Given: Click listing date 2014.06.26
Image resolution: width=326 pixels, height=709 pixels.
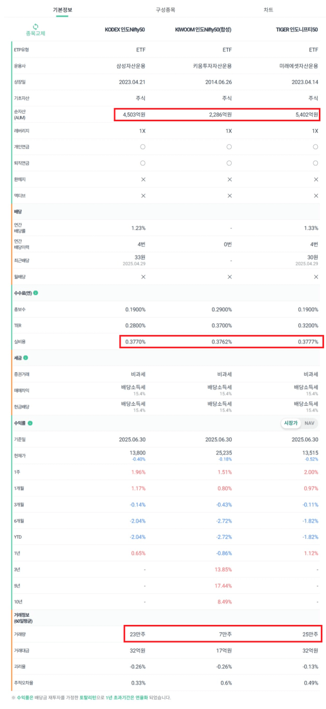Looking at the screenshot, I should (x=219, y=82).
